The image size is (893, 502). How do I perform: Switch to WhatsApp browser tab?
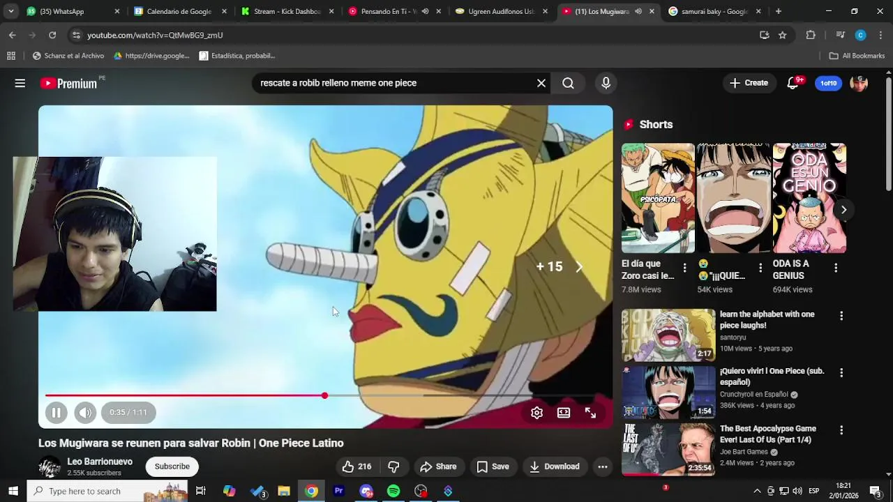pyautogui.click(x=73, y=11)
